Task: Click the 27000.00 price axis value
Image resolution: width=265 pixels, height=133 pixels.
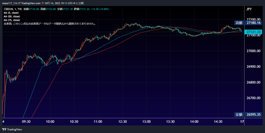Action: [x=253, y=51]
